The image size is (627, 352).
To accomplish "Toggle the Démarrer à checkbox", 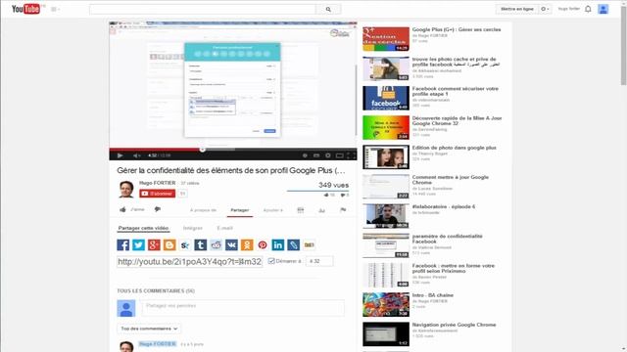I will [x=271, y=261].
